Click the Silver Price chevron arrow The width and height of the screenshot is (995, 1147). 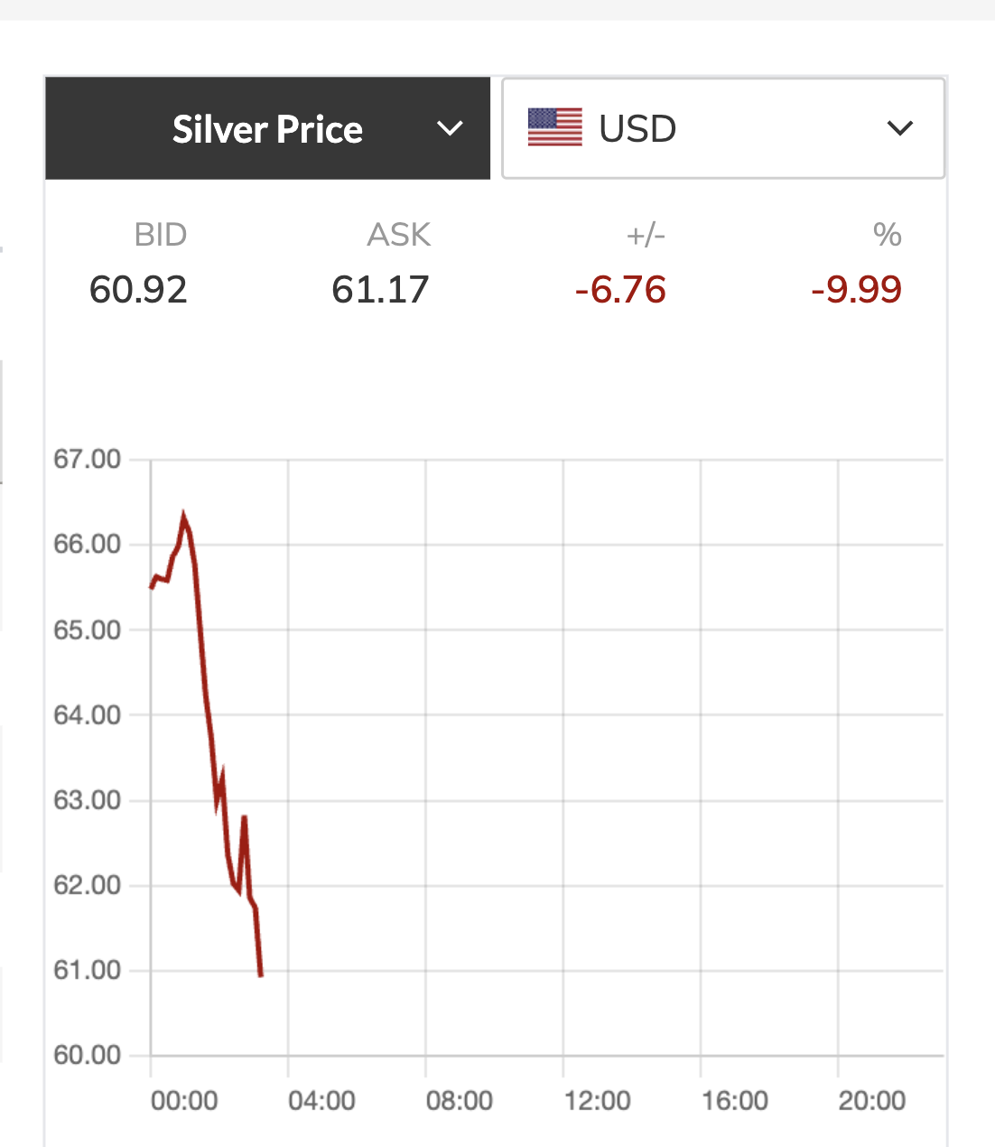pos(450,129)
